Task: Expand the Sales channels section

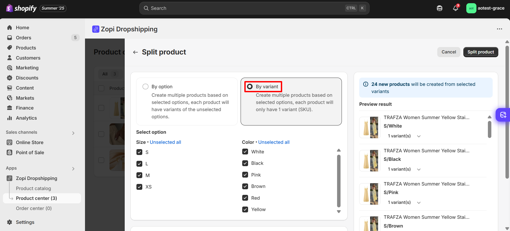Action: click(73, 133)
